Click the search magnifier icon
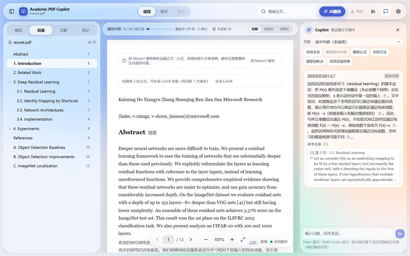This screenshot has width=410, height=256. click(x=263, y=12)
